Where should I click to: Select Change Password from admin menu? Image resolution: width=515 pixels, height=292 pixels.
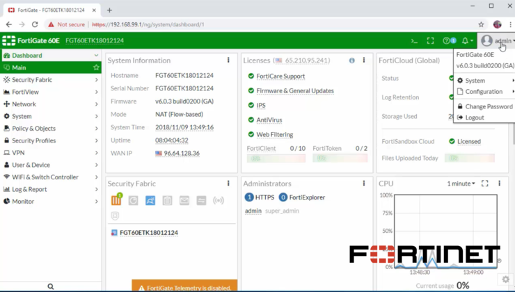pos(489,106)
